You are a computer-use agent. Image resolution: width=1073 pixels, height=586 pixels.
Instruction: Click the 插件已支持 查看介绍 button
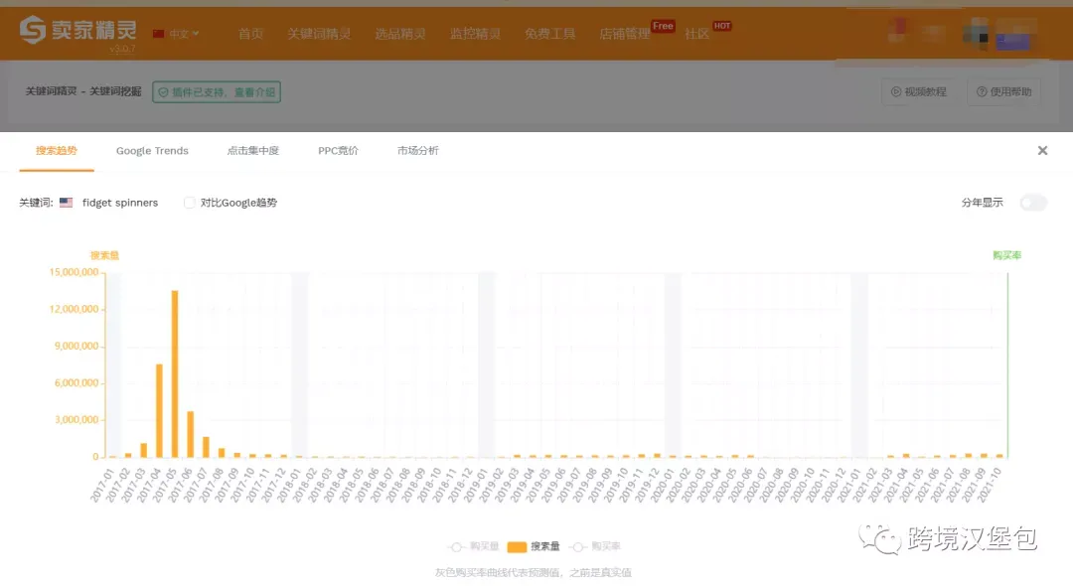pyautogui.click(x=217, y=91)
